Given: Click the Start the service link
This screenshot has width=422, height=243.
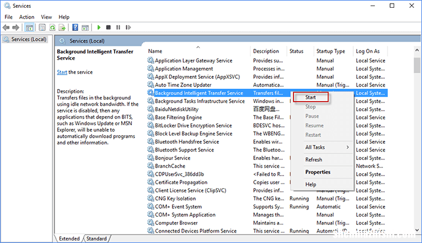Looking at the screenshot, I should tap(62, 72).
